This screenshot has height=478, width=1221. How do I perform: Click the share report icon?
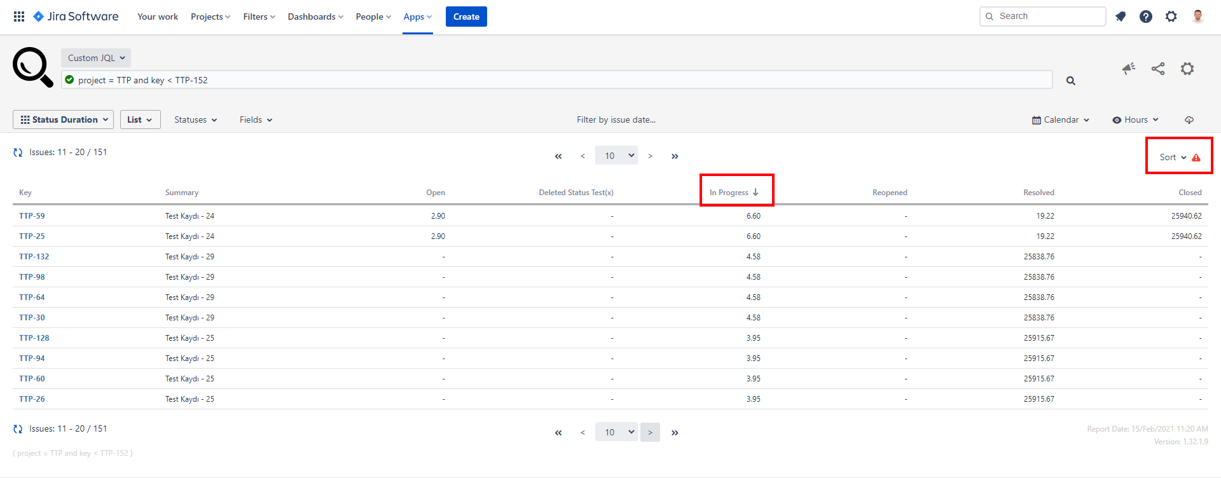[x=1158, y=69]
